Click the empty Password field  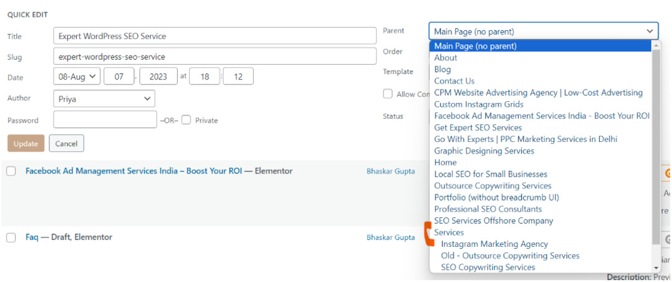click(x=105, y=120)
